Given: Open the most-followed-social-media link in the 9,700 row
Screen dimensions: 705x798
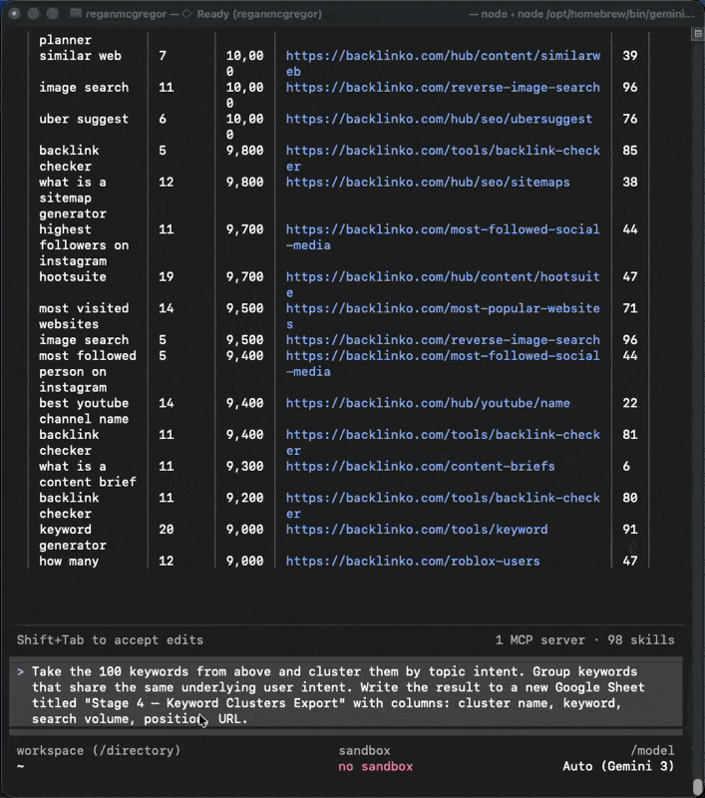Looking at the screenshot, I should pyautogui.click(x=443, y=237).
